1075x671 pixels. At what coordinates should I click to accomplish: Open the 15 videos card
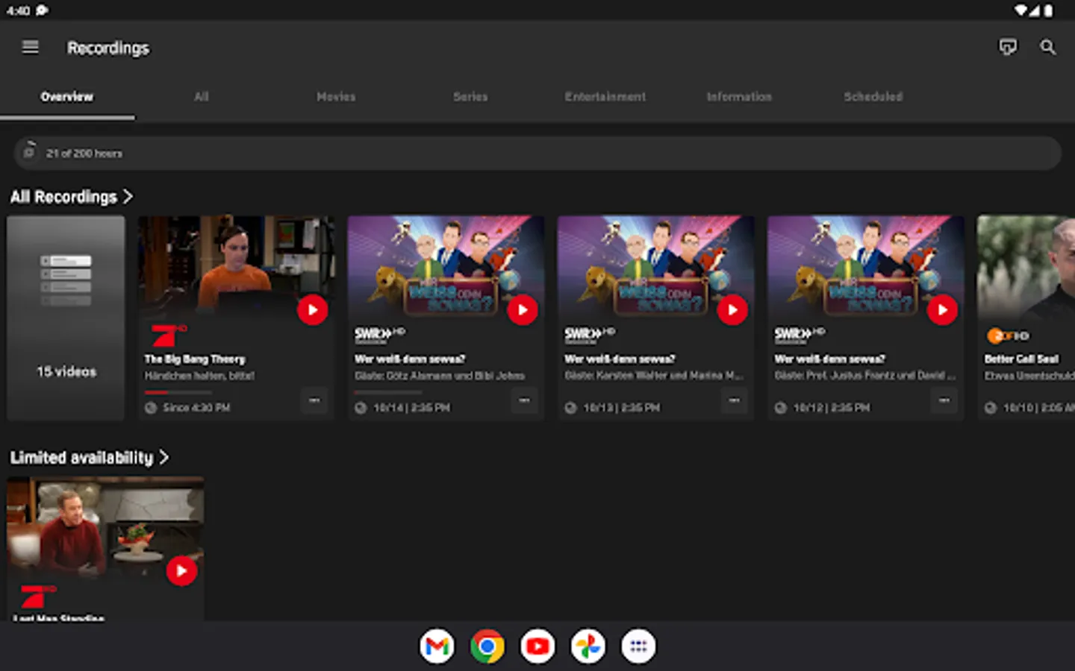pyautogui.click(x=66, y=318)
